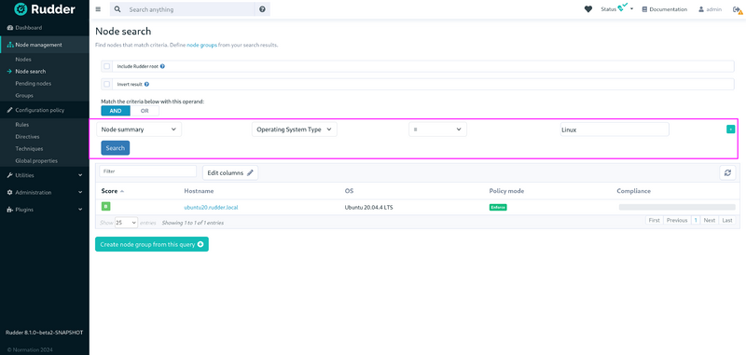Follow the node groups link
This screenshot has width=746, height=355.
click(201, 45)
